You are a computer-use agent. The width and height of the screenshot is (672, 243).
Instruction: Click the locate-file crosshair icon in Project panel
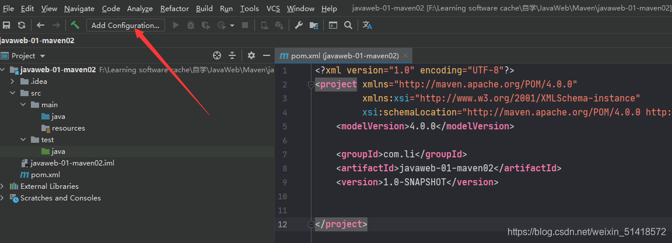tap(217, 55)
